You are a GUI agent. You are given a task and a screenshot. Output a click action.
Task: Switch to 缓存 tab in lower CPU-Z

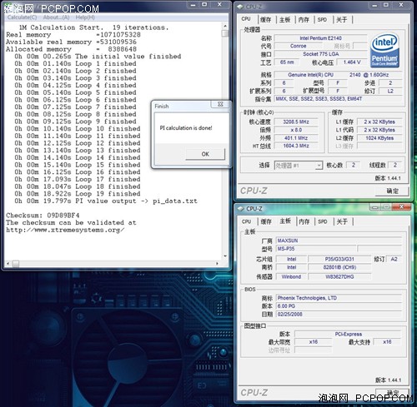tap(266, 221)
